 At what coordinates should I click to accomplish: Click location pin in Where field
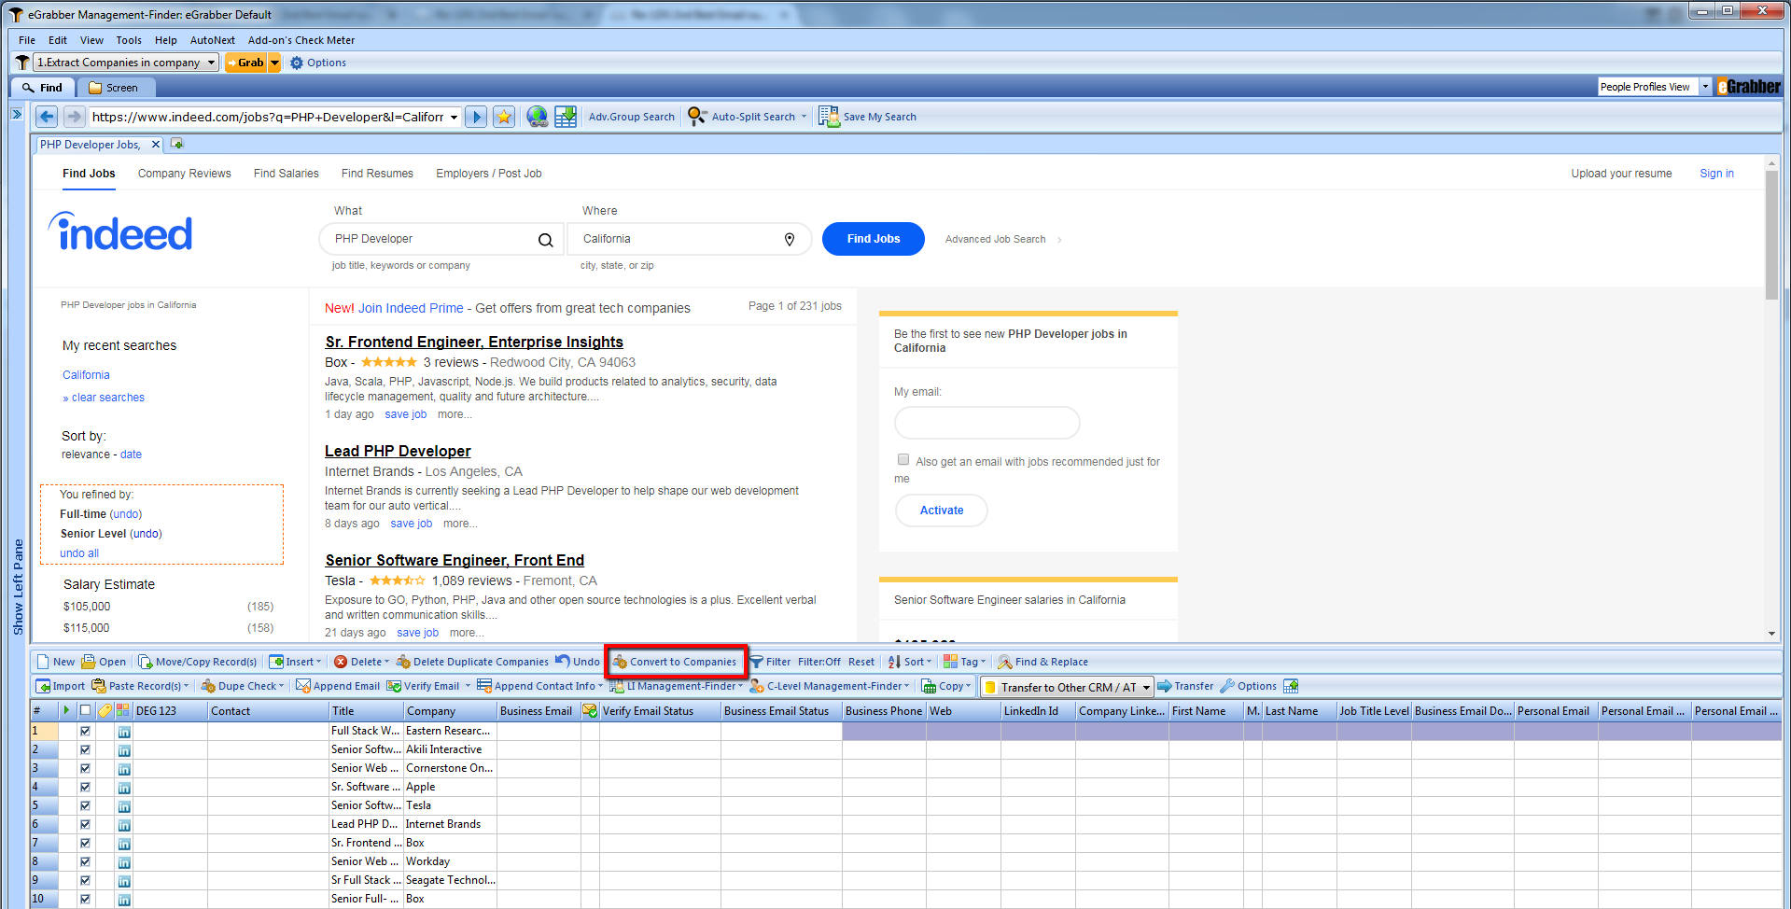click(x=790, y=240)
